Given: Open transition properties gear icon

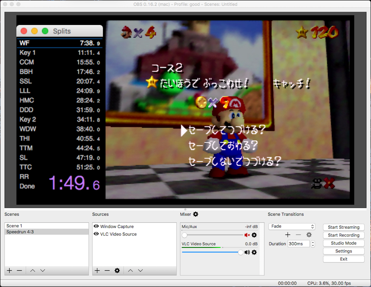Looking at the screenshot, I should pyautogui.click(x=309, y=235).
